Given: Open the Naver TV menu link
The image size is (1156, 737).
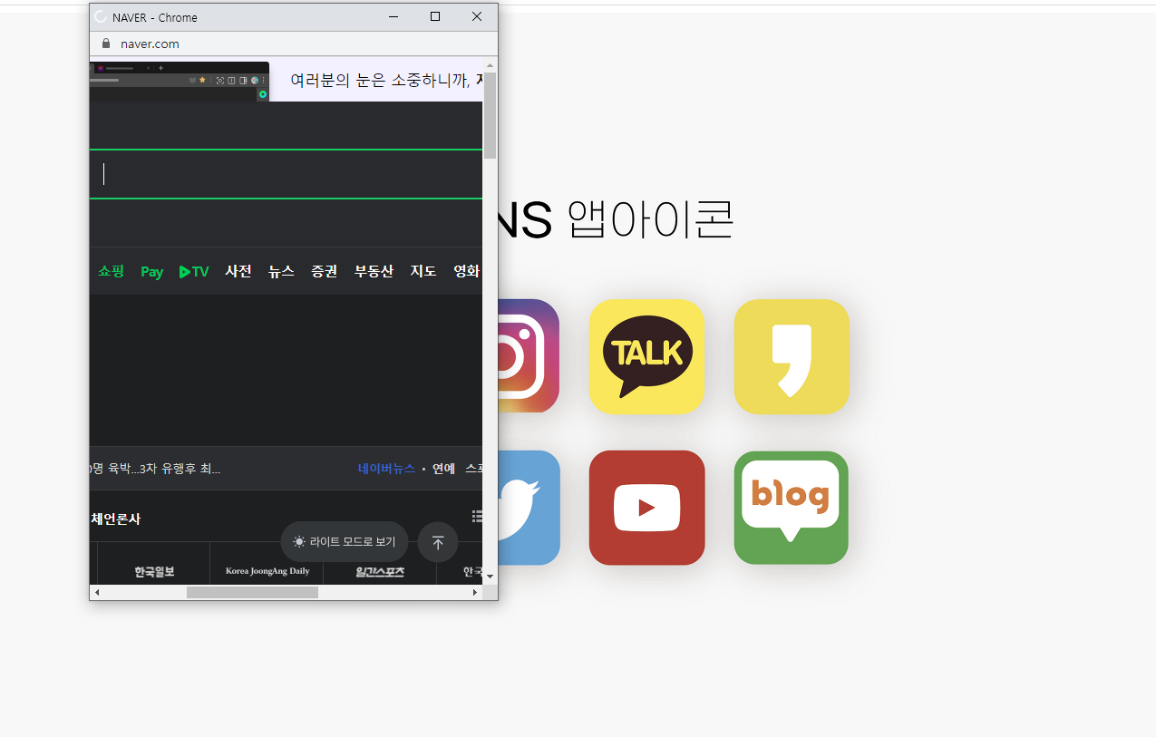Looking at the screenshot, I should [x=194, y=271].
